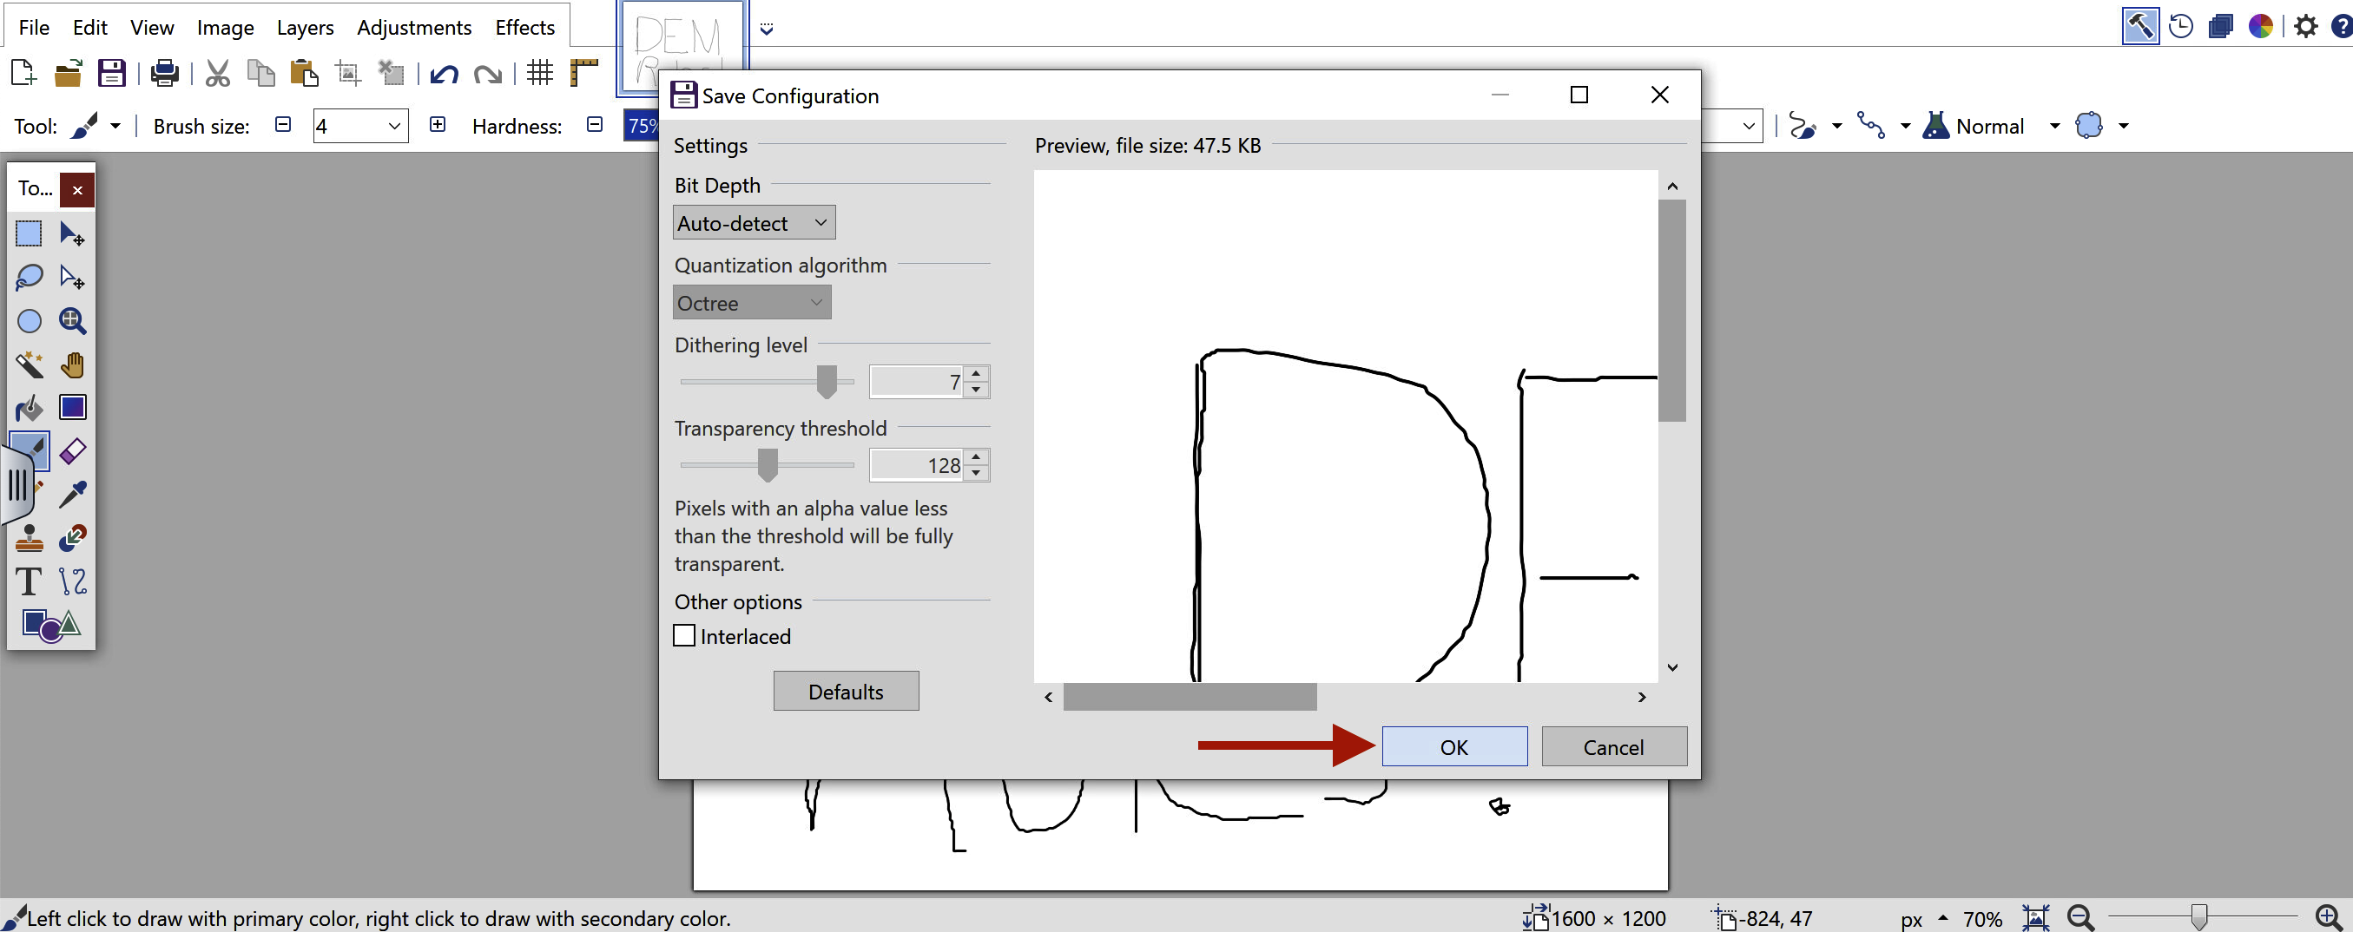Enable the Interlaced checkbox
This screenshot has width=2353, height=932.
click(684, 635)
